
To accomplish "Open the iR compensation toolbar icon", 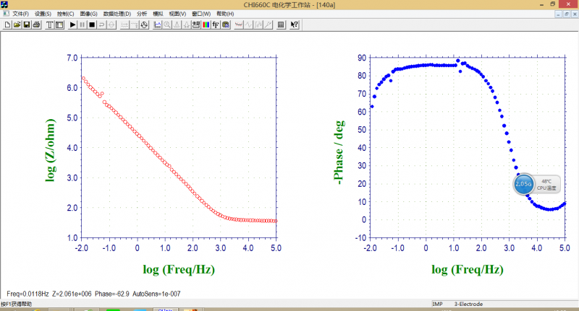I will coord(124,25).
